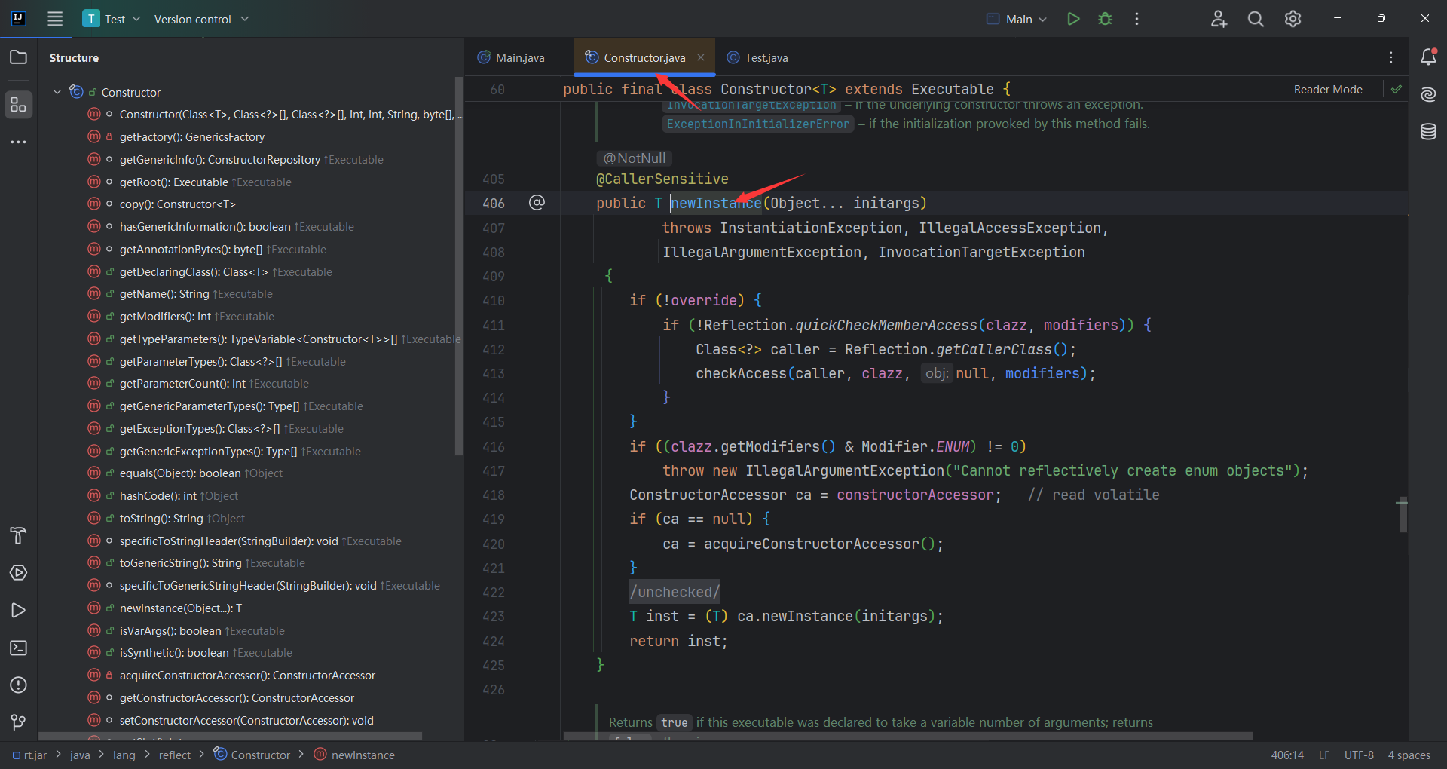This screenshot has width=1447, height=769.
Task: Close the Constructor.java tab
Action: coord(701,57)
